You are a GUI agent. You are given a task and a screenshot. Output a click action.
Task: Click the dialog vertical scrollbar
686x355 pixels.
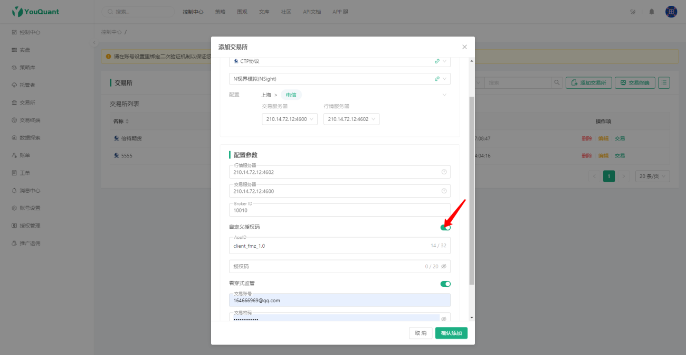(471, 190)
